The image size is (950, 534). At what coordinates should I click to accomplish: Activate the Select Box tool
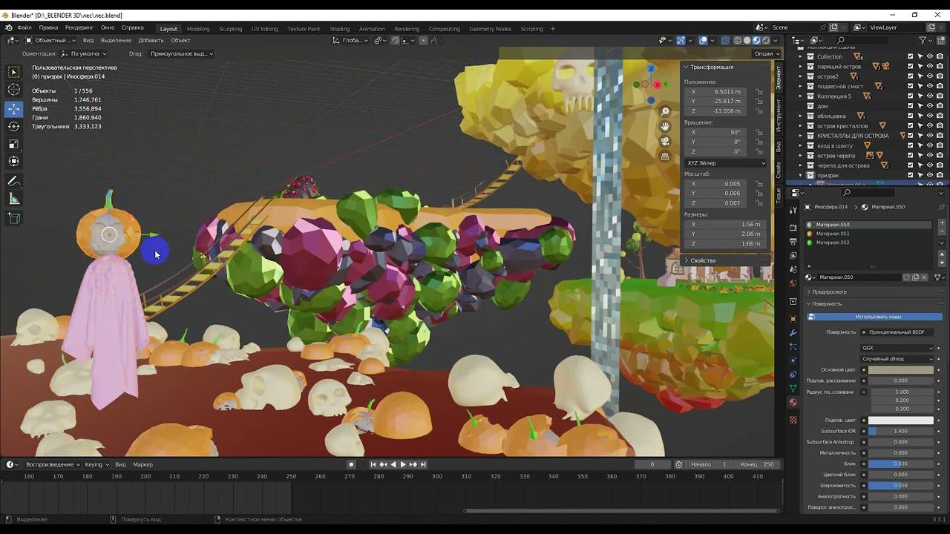[14, 72]
